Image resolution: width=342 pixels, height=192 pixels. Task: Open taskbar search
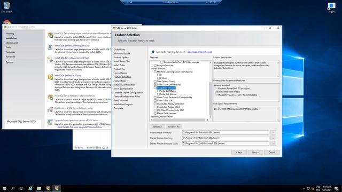click(13, 188)
